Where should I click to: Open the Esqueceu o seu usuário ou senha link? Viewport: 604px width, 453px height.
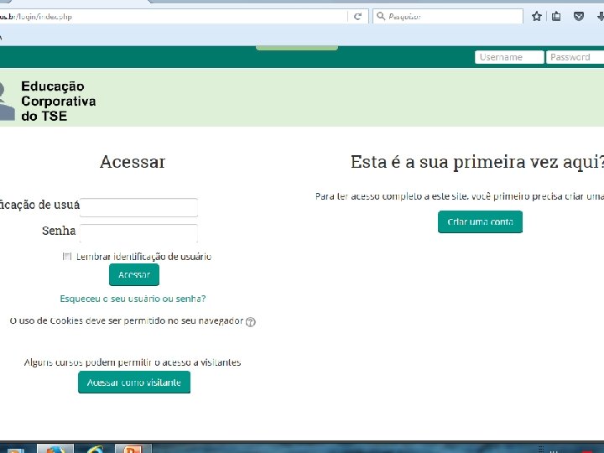coord(133,299)
